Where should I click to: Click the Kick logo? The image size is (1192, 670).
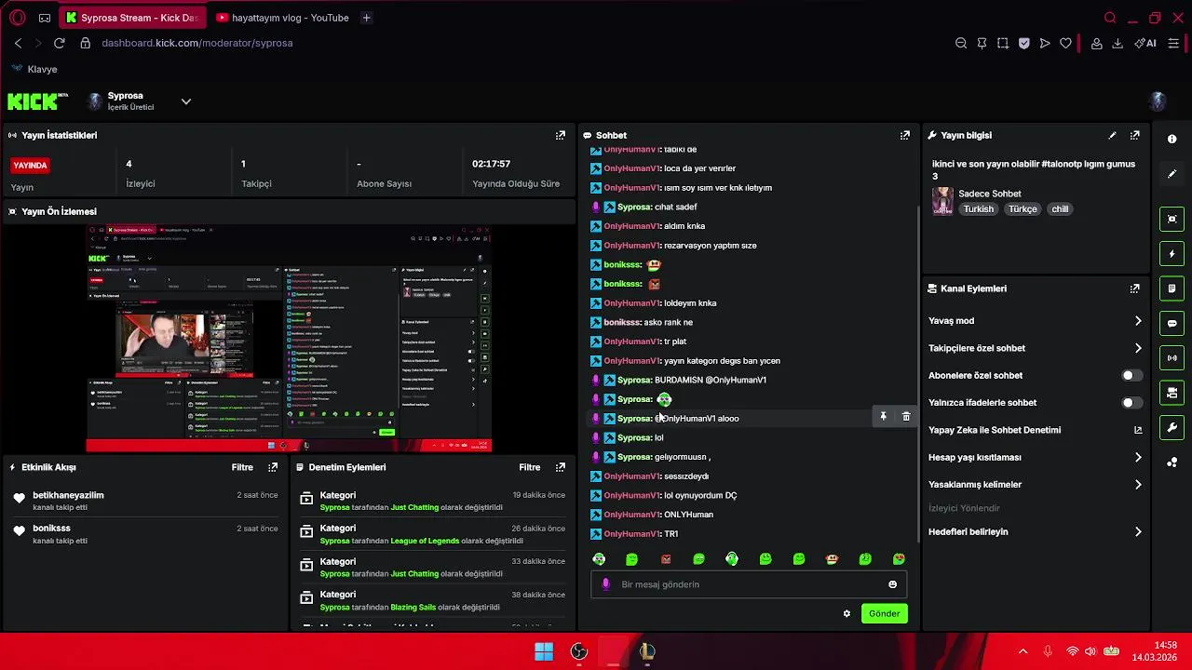[x=37, y=101]
